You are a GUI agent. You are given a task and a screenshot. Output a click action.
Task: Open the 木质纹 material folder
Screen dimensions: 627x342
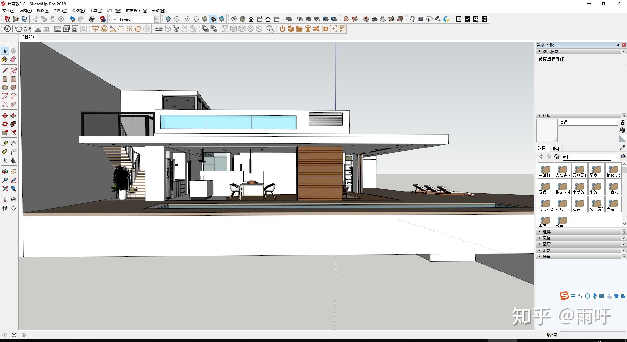[x=579, y=187]
